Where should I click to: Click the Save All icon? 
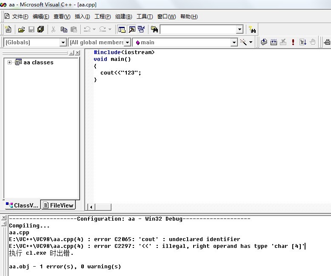click(x=41, y=29)
